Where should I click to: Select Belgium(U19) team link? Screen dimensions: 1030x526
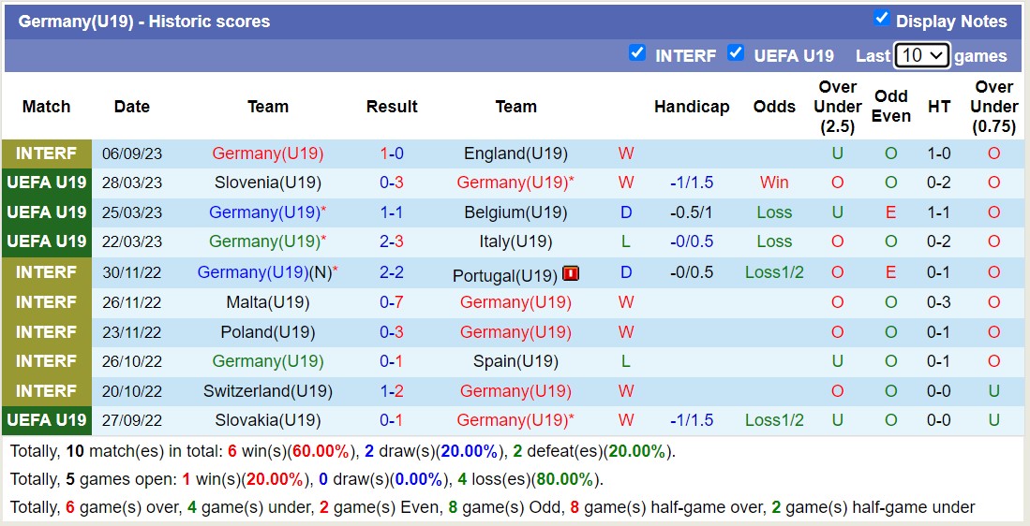pos(515,212)
